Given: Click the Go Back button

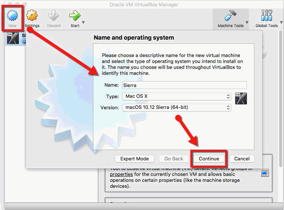Looking at the screenshot, I should coord(174,159).
